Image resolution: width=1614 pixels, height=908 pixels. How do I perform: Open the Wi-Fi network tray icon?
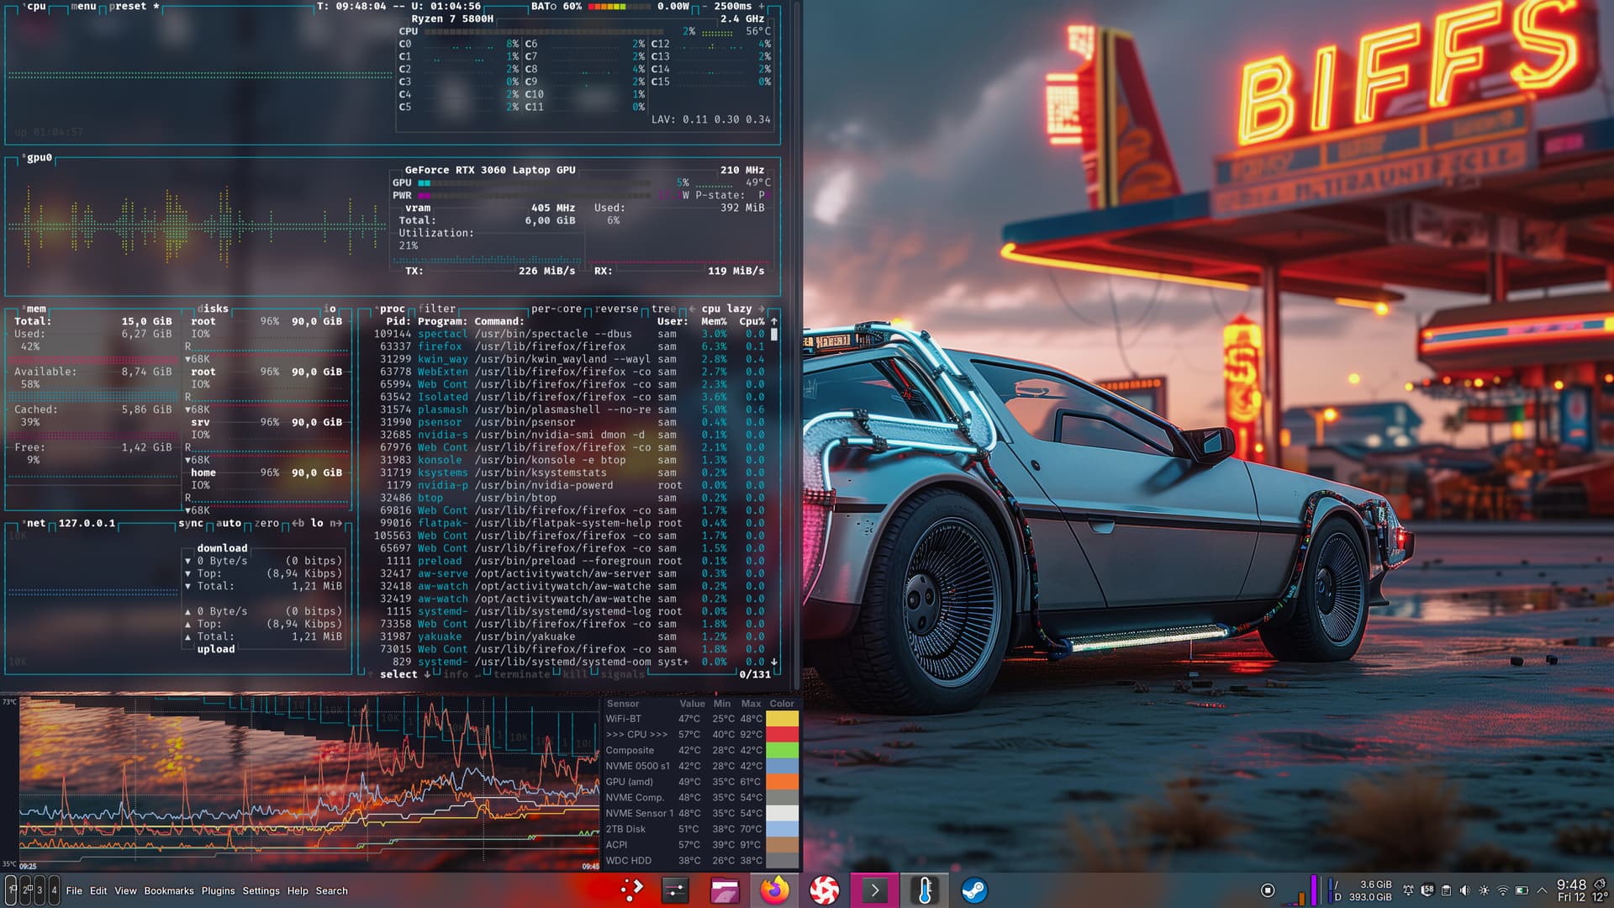1502,890
